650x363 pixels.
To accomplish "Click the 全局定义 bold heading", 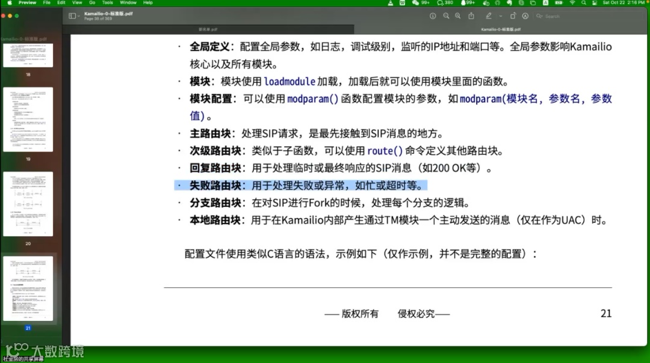I will (x=209, y=47).
